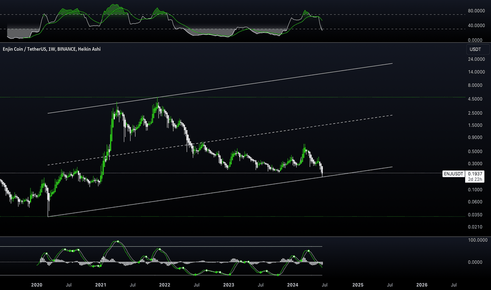Click the 0.1000 price axis label
Image resolution: width=491 pixels, height=290 pixels.
pyautogui.click(x=476, y=190)
